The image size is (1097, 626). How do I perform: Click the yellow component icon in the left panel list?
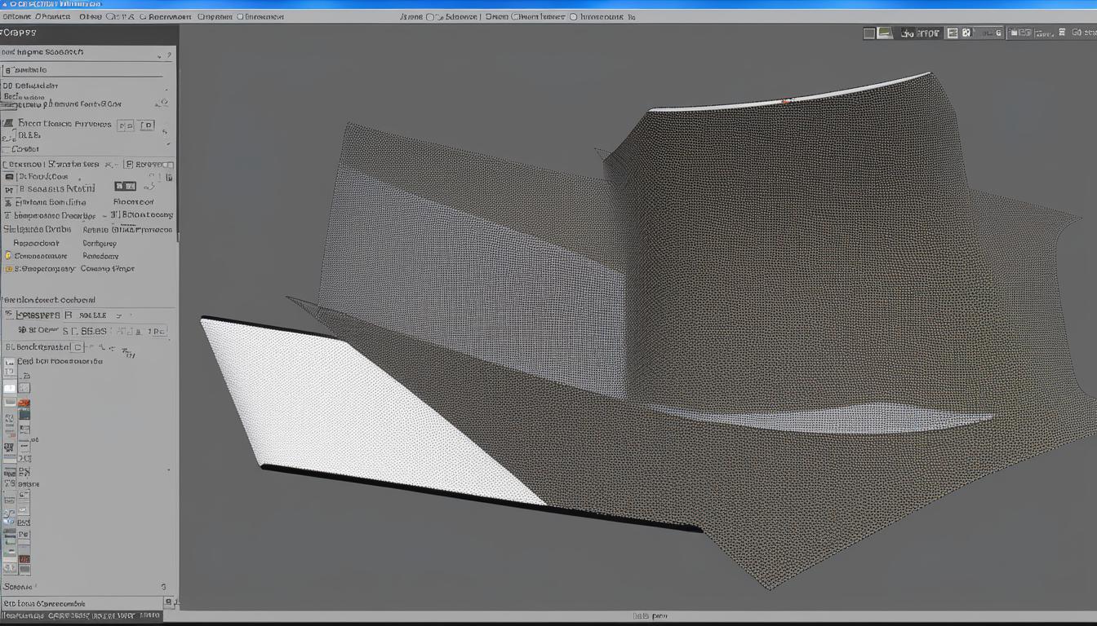pos(8,256)
